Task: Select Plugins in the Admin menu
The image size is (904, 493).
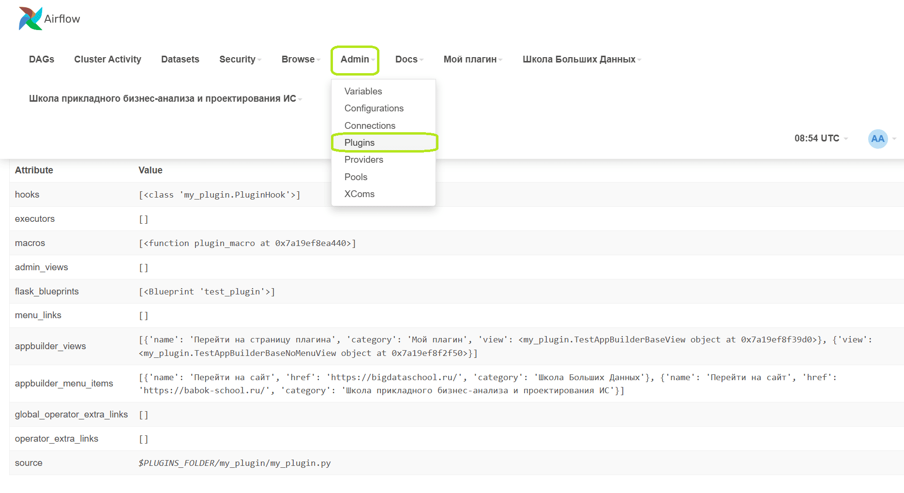Action: 360,143
